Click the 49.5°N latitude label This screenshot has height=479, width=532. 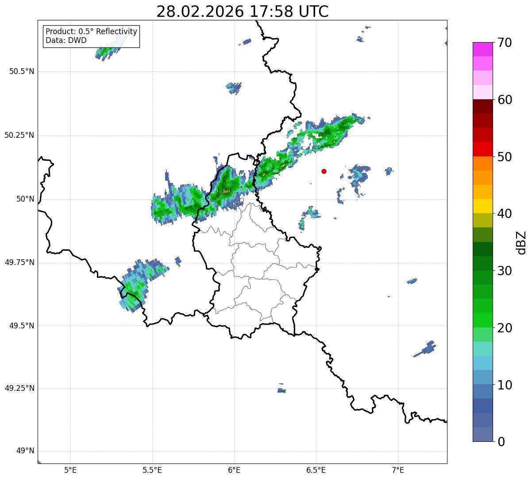point(22,326)
